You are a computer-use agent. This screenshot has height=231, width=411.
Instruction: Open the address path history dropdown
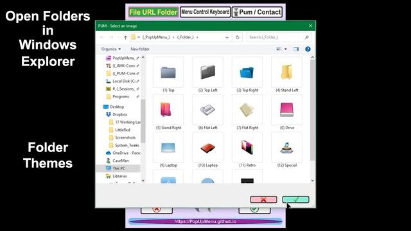click(x=227, y=37)
